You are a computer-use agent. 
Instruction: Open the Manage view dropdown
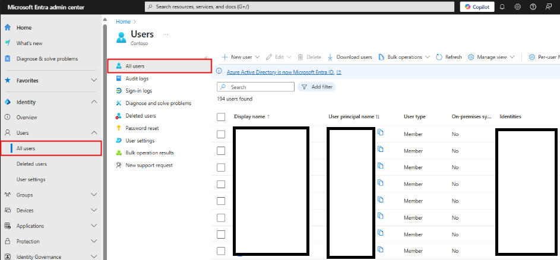pos(492,57)
